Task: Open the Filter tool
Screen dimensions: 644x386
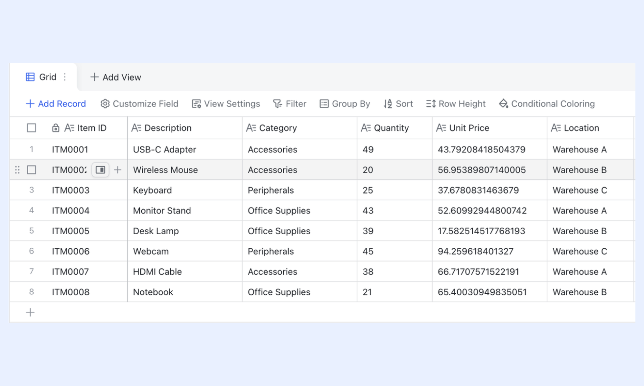Action: (289, 104)
